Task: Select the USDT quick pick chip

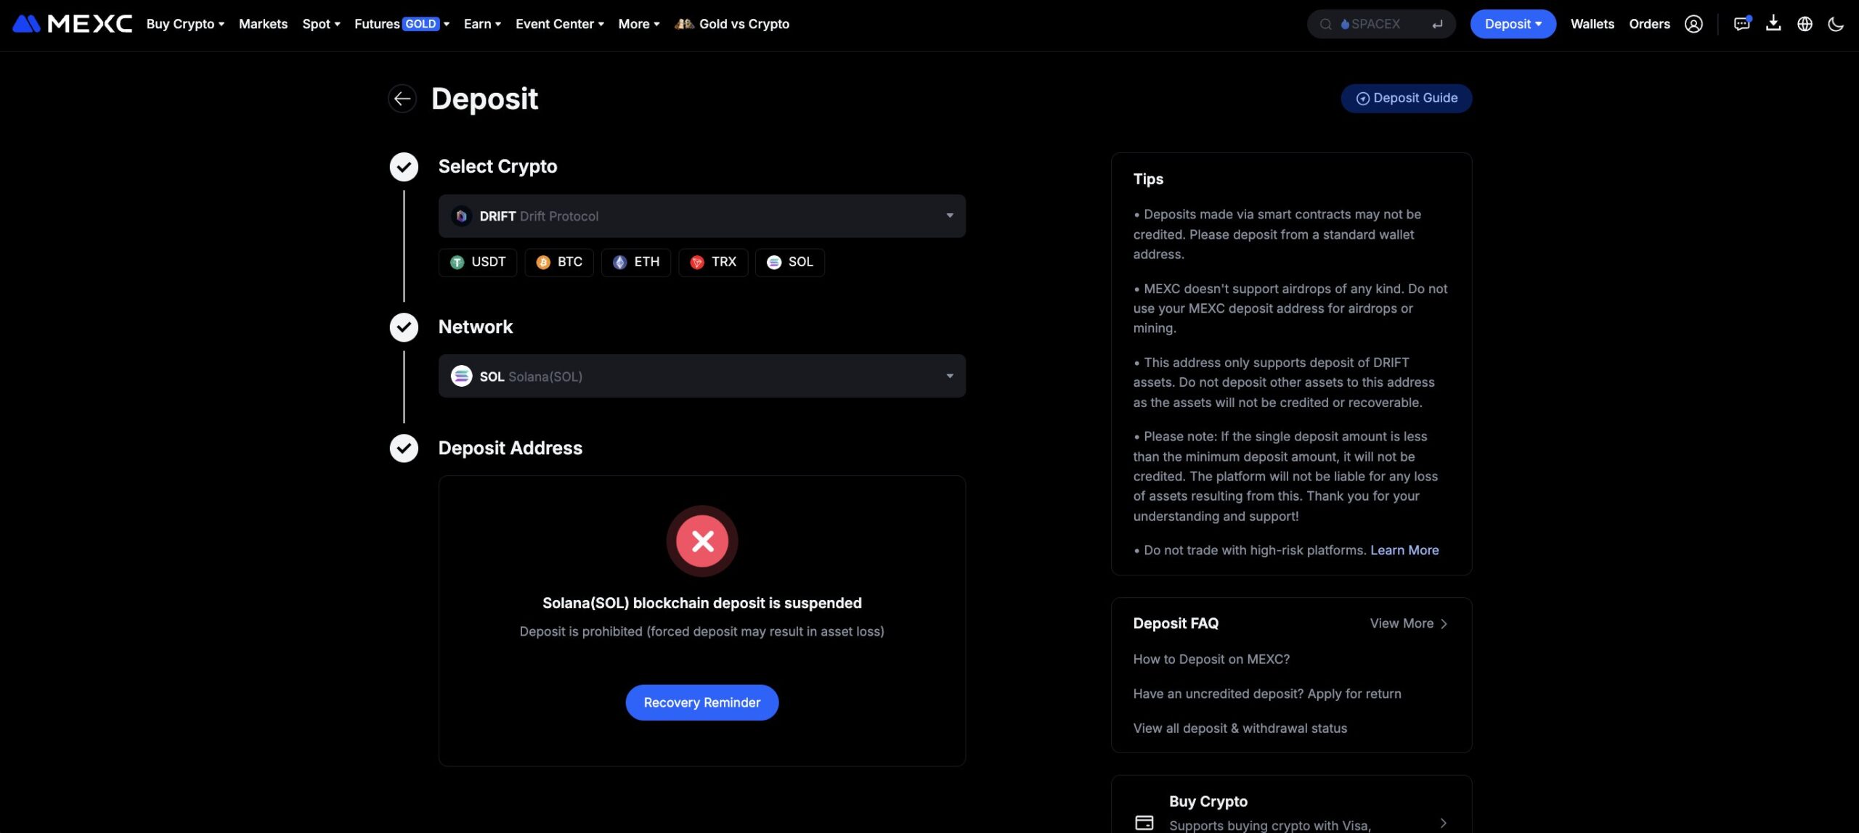Action: [477, 263]
